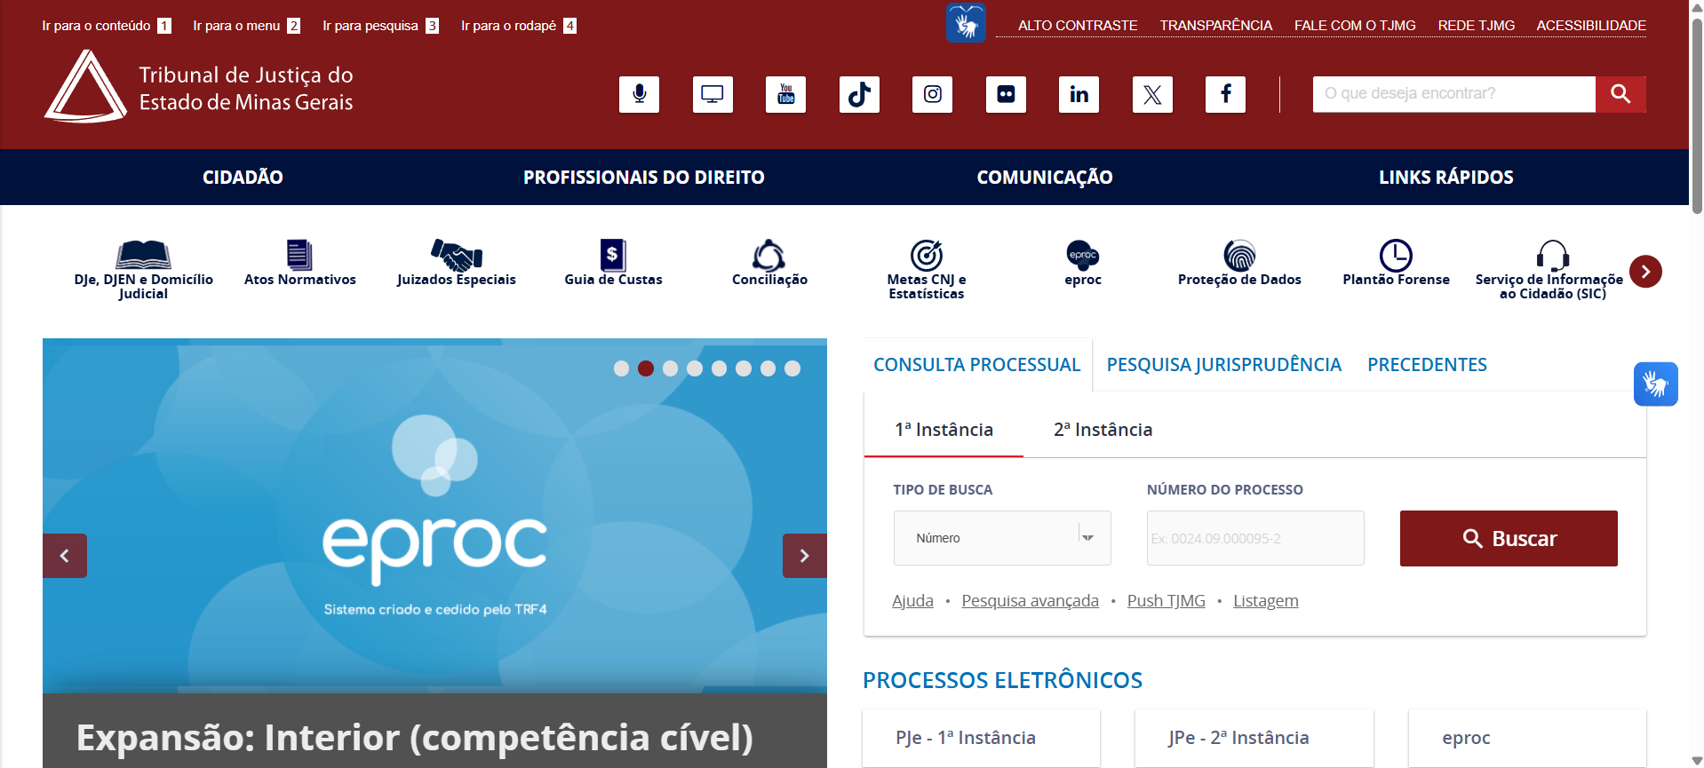Viewport: 1704px width, 768px height.
Task: Select the first carousel slide dot
Action: tap(621, 368)
